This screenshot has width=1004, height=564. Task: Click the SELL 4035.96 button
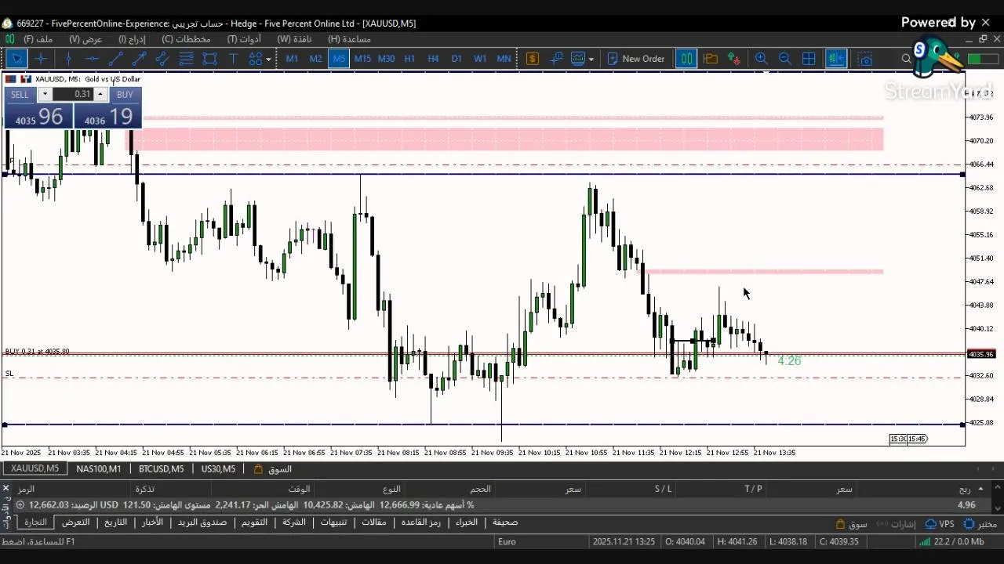(x=38, y=116)
